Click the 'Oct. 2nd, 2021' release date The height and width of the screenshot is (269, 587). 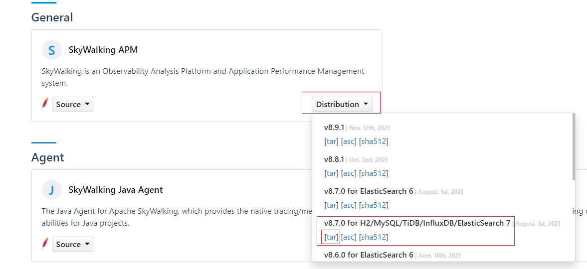point(369,160)
